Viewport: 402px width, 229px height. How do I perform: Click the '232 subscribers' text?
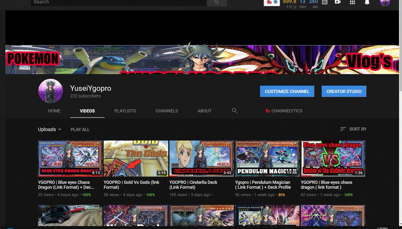[85, 96]
